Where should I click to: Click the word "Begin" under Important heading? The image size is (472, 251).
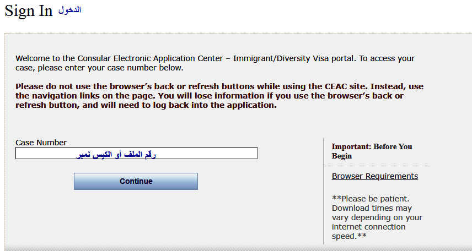point(342,156)
